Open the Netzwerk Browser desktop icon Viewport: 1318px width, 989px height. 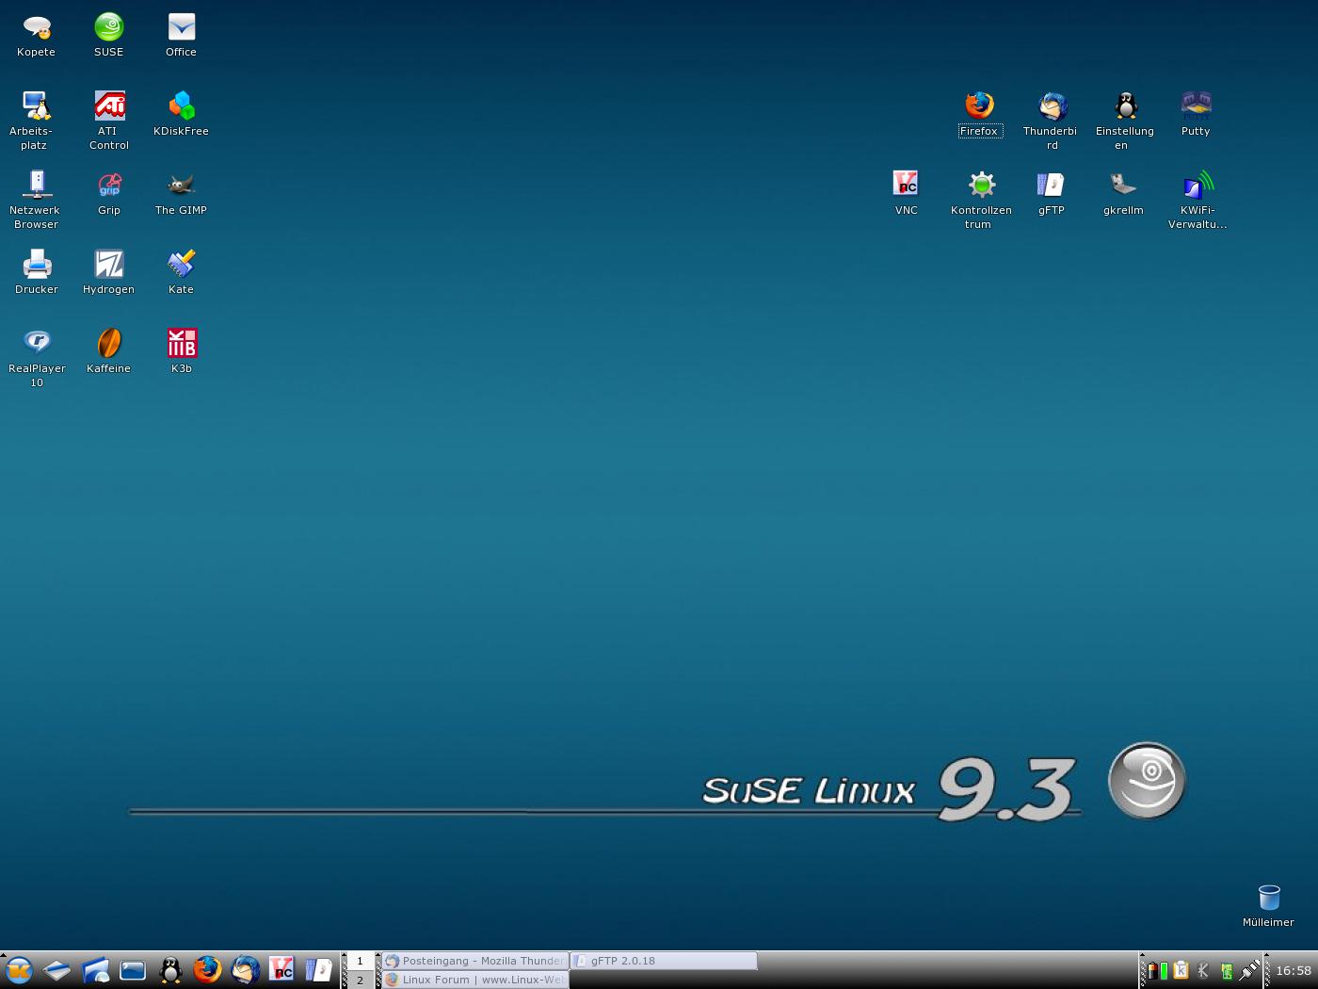pos(36,200)
